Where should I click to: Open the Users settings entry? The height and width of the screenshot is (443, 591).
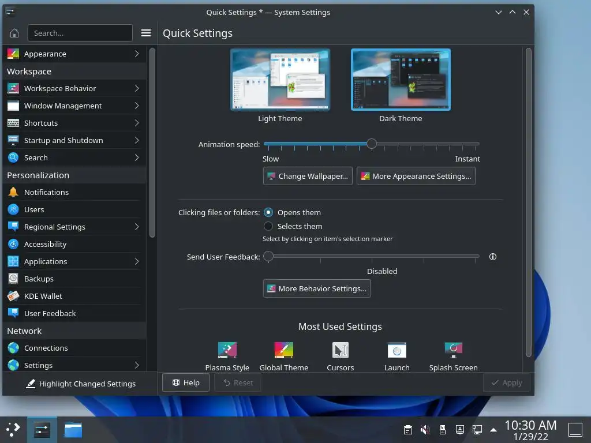pyautogui.click(x=74, y=209)
